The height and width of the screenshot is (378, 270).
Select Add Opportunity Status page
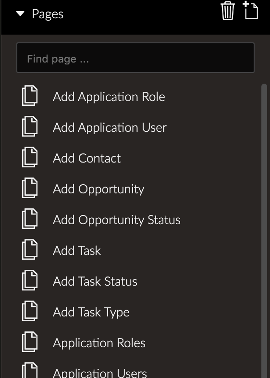[117, 220]
